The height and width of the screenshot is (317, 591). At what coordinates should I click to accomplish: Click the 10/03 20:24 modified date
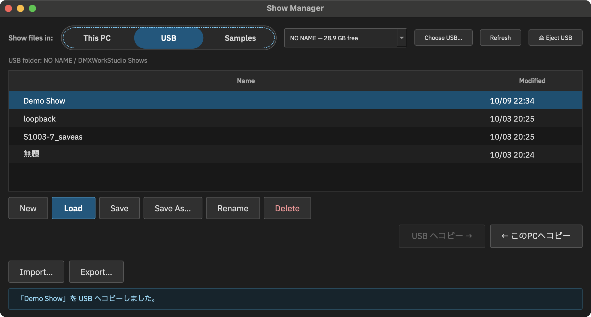tap(512, 155)
